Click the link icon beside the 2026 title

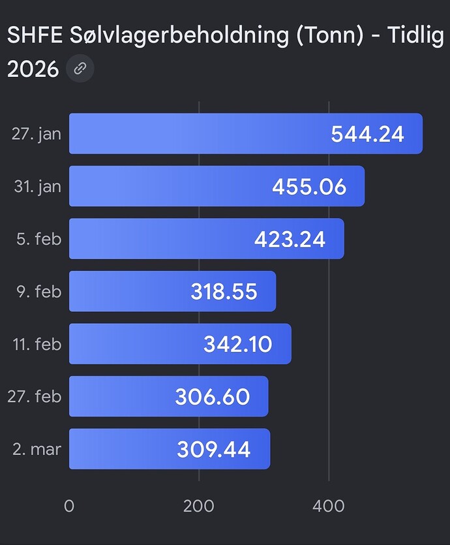(80, 69)
